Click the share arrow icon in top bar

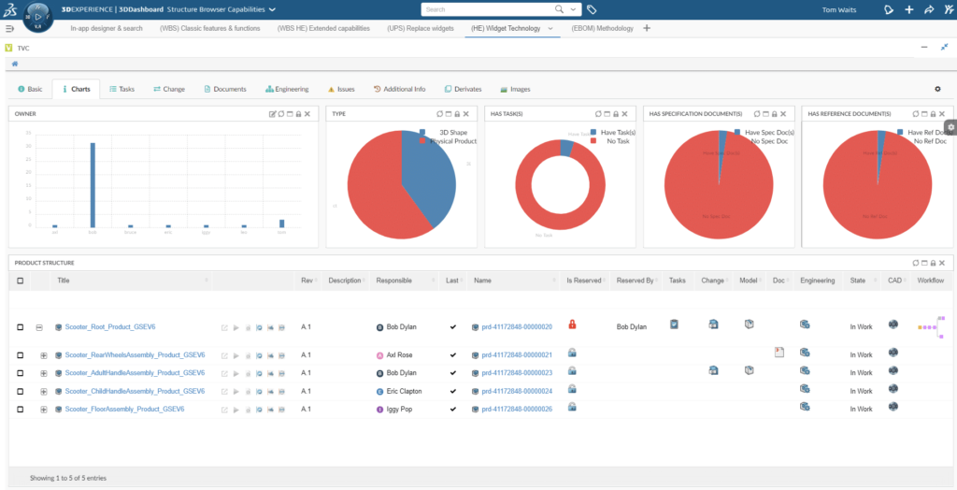[929, 9]
